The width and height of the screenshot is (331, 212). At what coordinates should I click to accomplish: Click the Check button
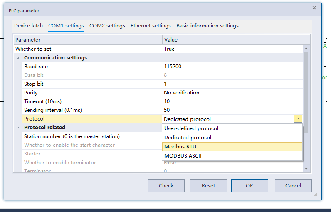coord(166,185)
